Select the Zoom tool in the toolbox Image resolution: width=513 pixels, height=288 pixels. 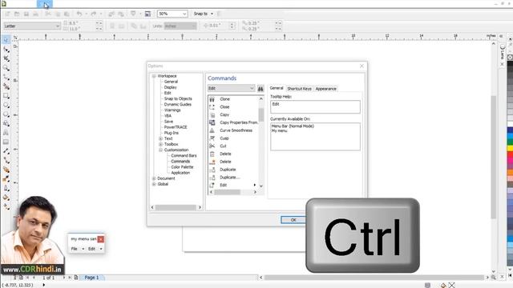point(6,67)
